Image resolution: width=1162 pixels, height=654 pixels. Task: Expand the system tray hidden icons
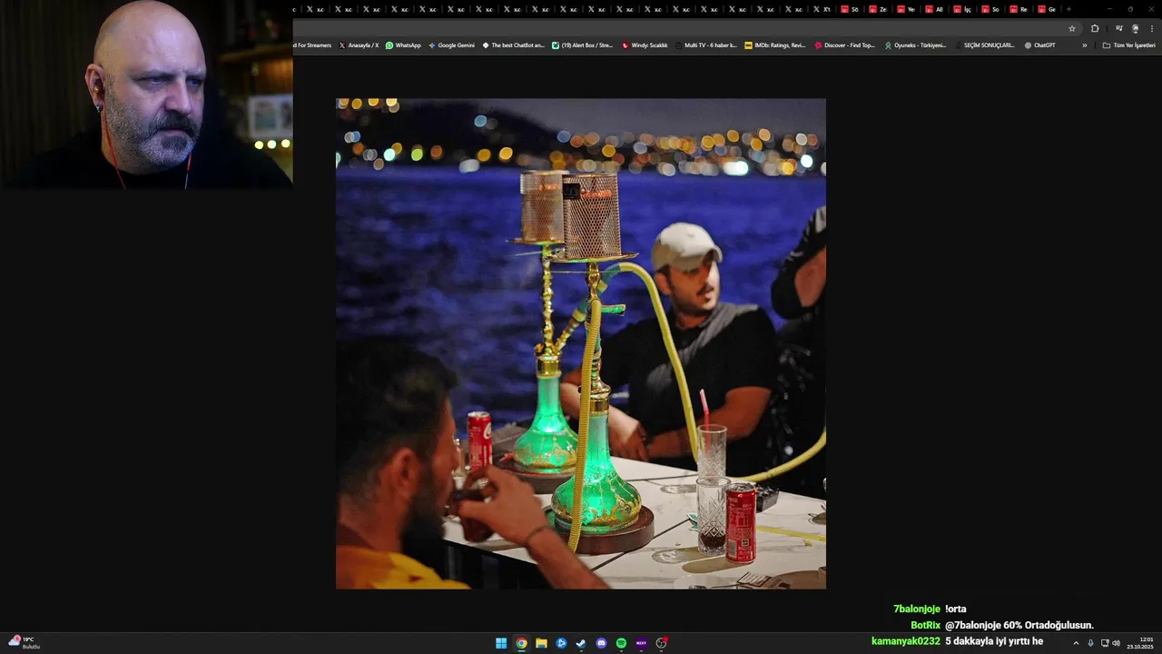(1076, 643)
